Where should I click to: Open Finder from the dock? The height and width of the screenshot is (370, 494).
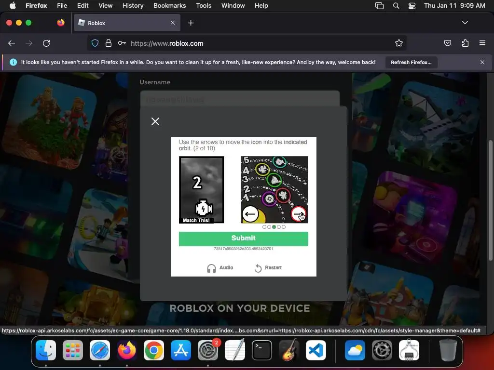click(46, 350)
